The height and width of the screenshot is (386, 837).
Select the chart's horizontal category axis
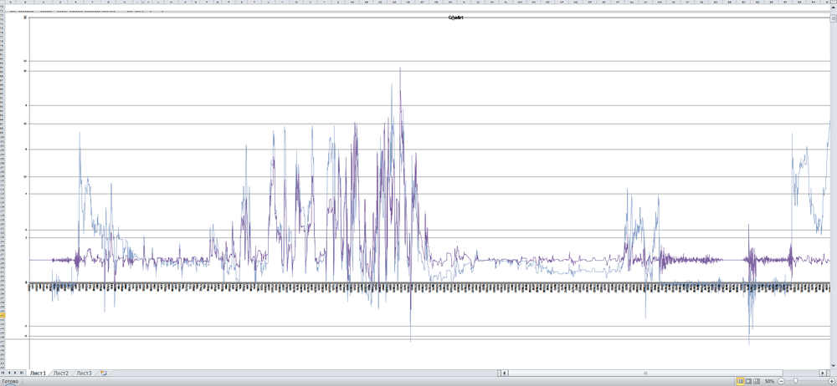[429, 287]
